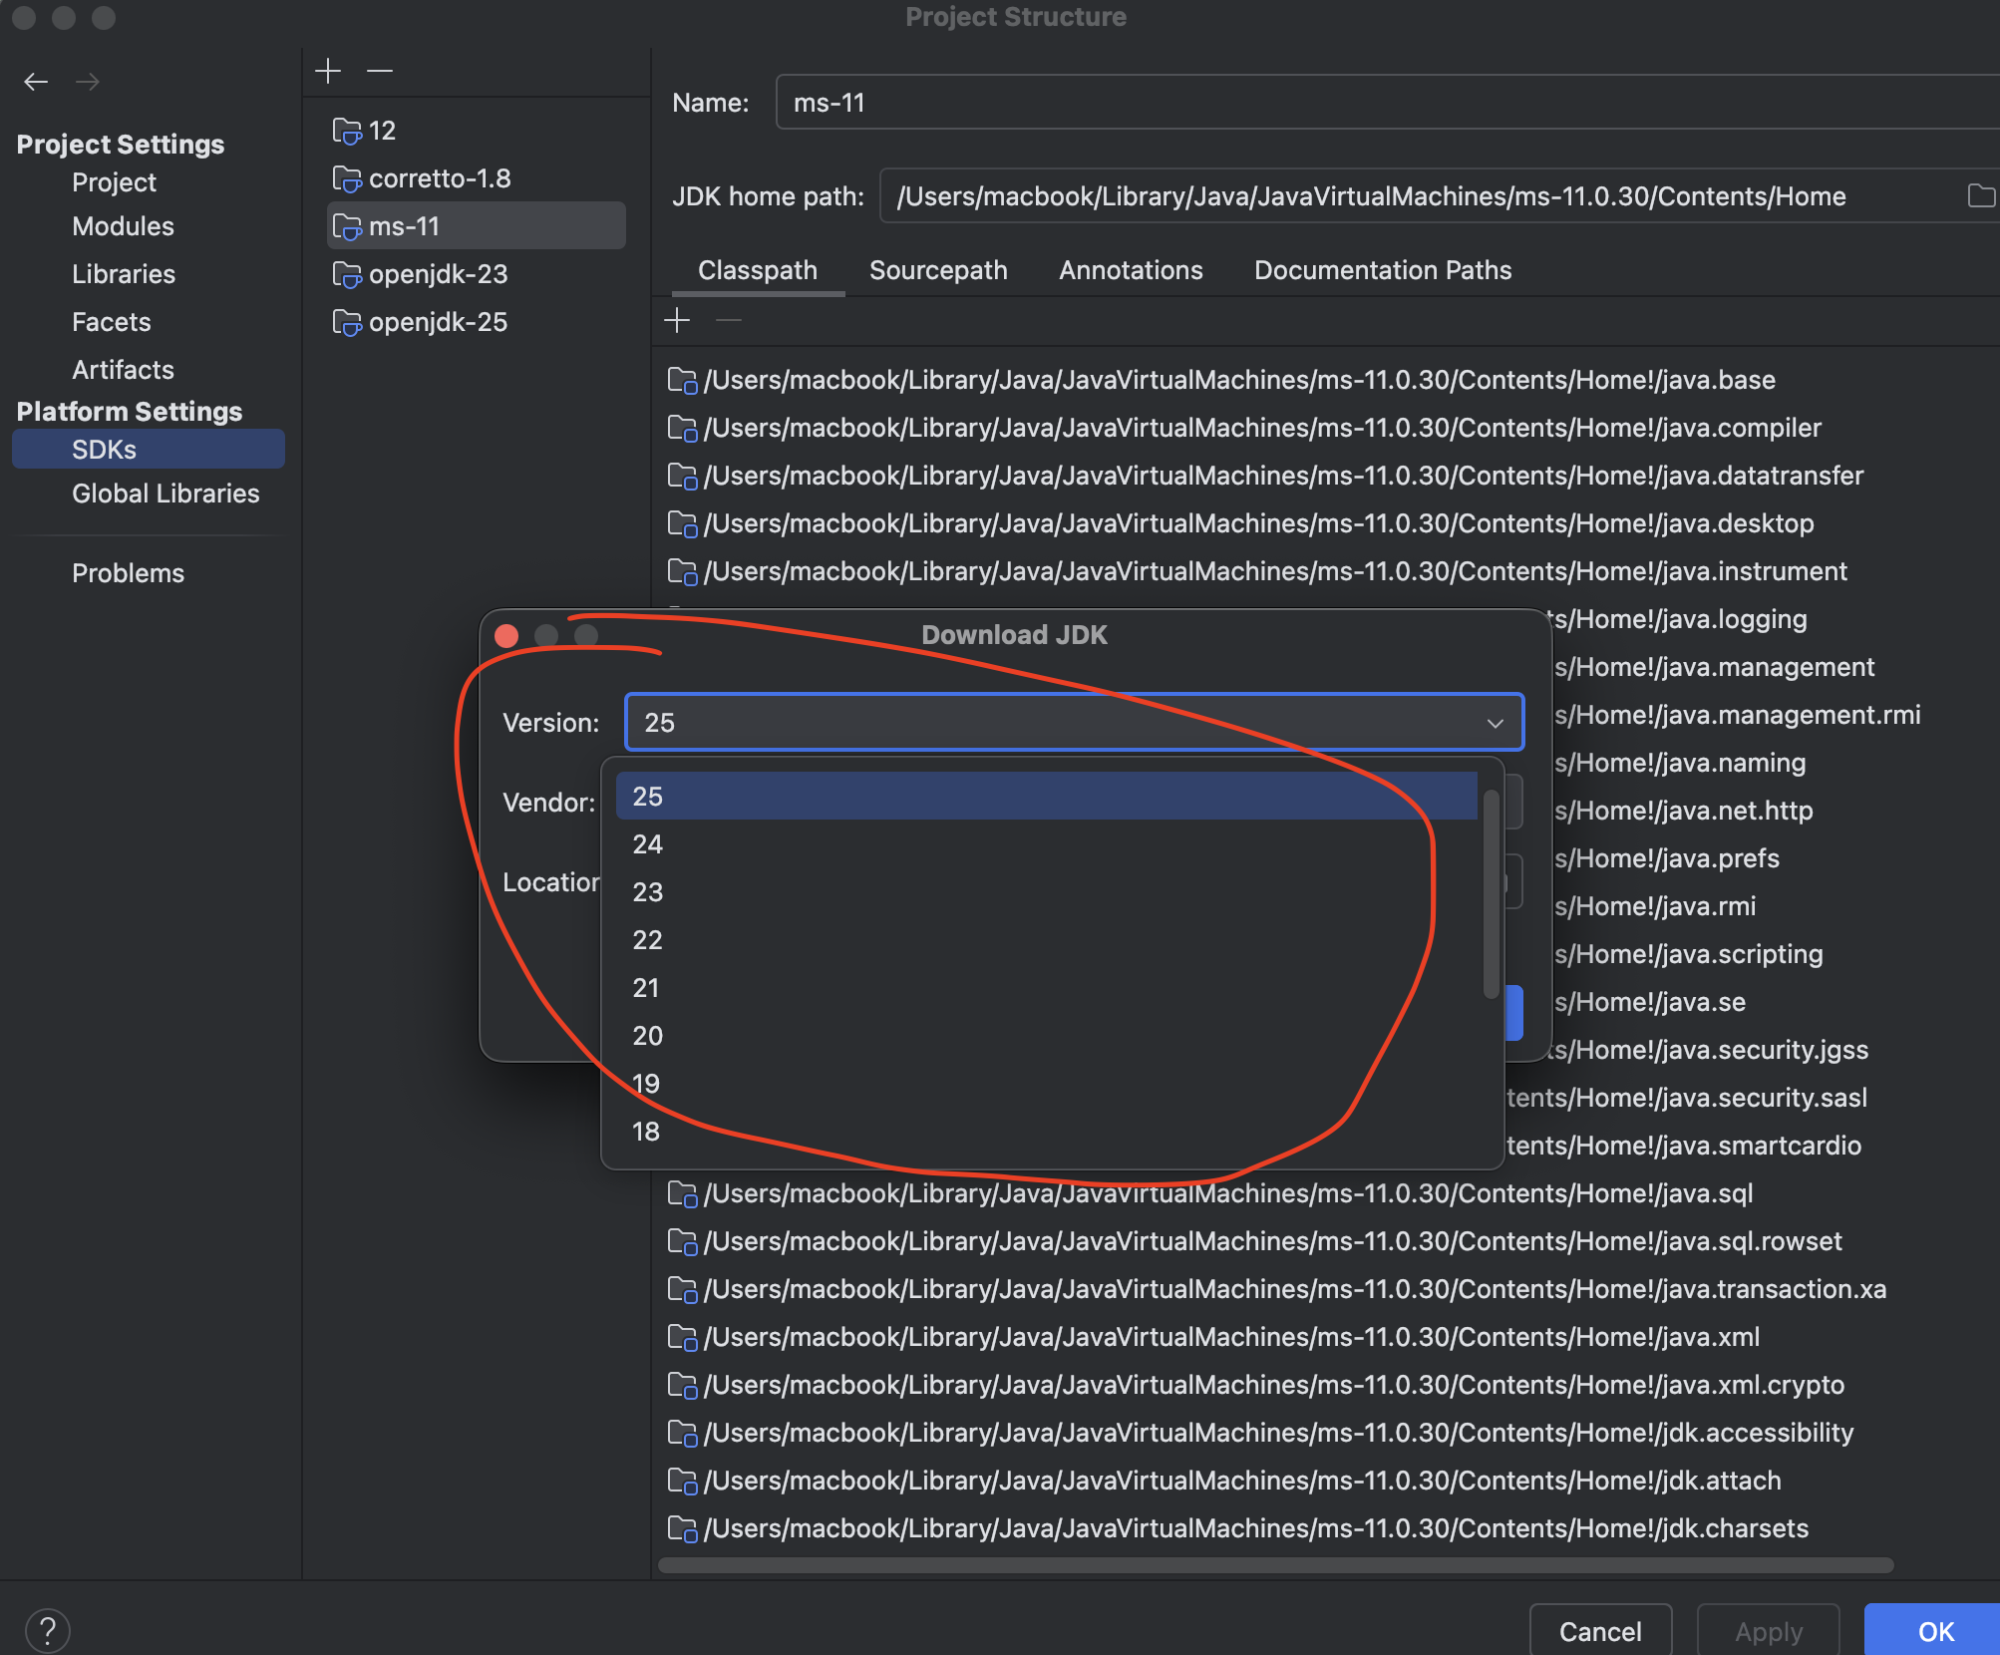This screenshot has height=1655, width=2000.
Task: Remove selected SDK with minus icon
Action: coord(380,71)
